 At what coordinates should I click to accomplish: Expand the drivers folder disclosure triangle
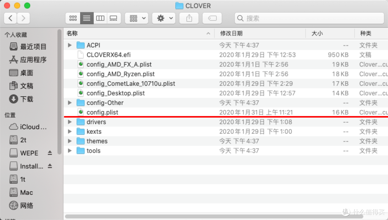coord(70,122)
